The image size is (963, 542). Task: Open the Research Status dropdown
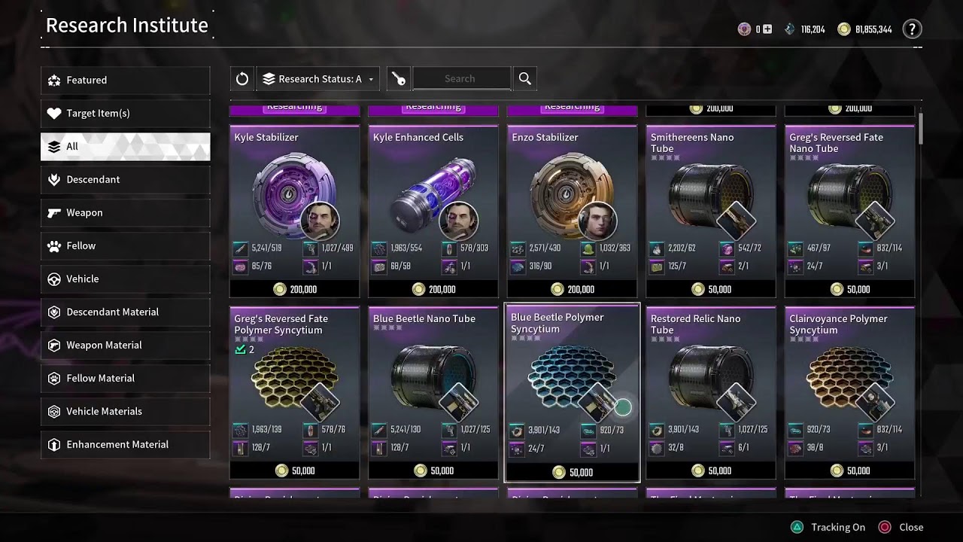318,79
